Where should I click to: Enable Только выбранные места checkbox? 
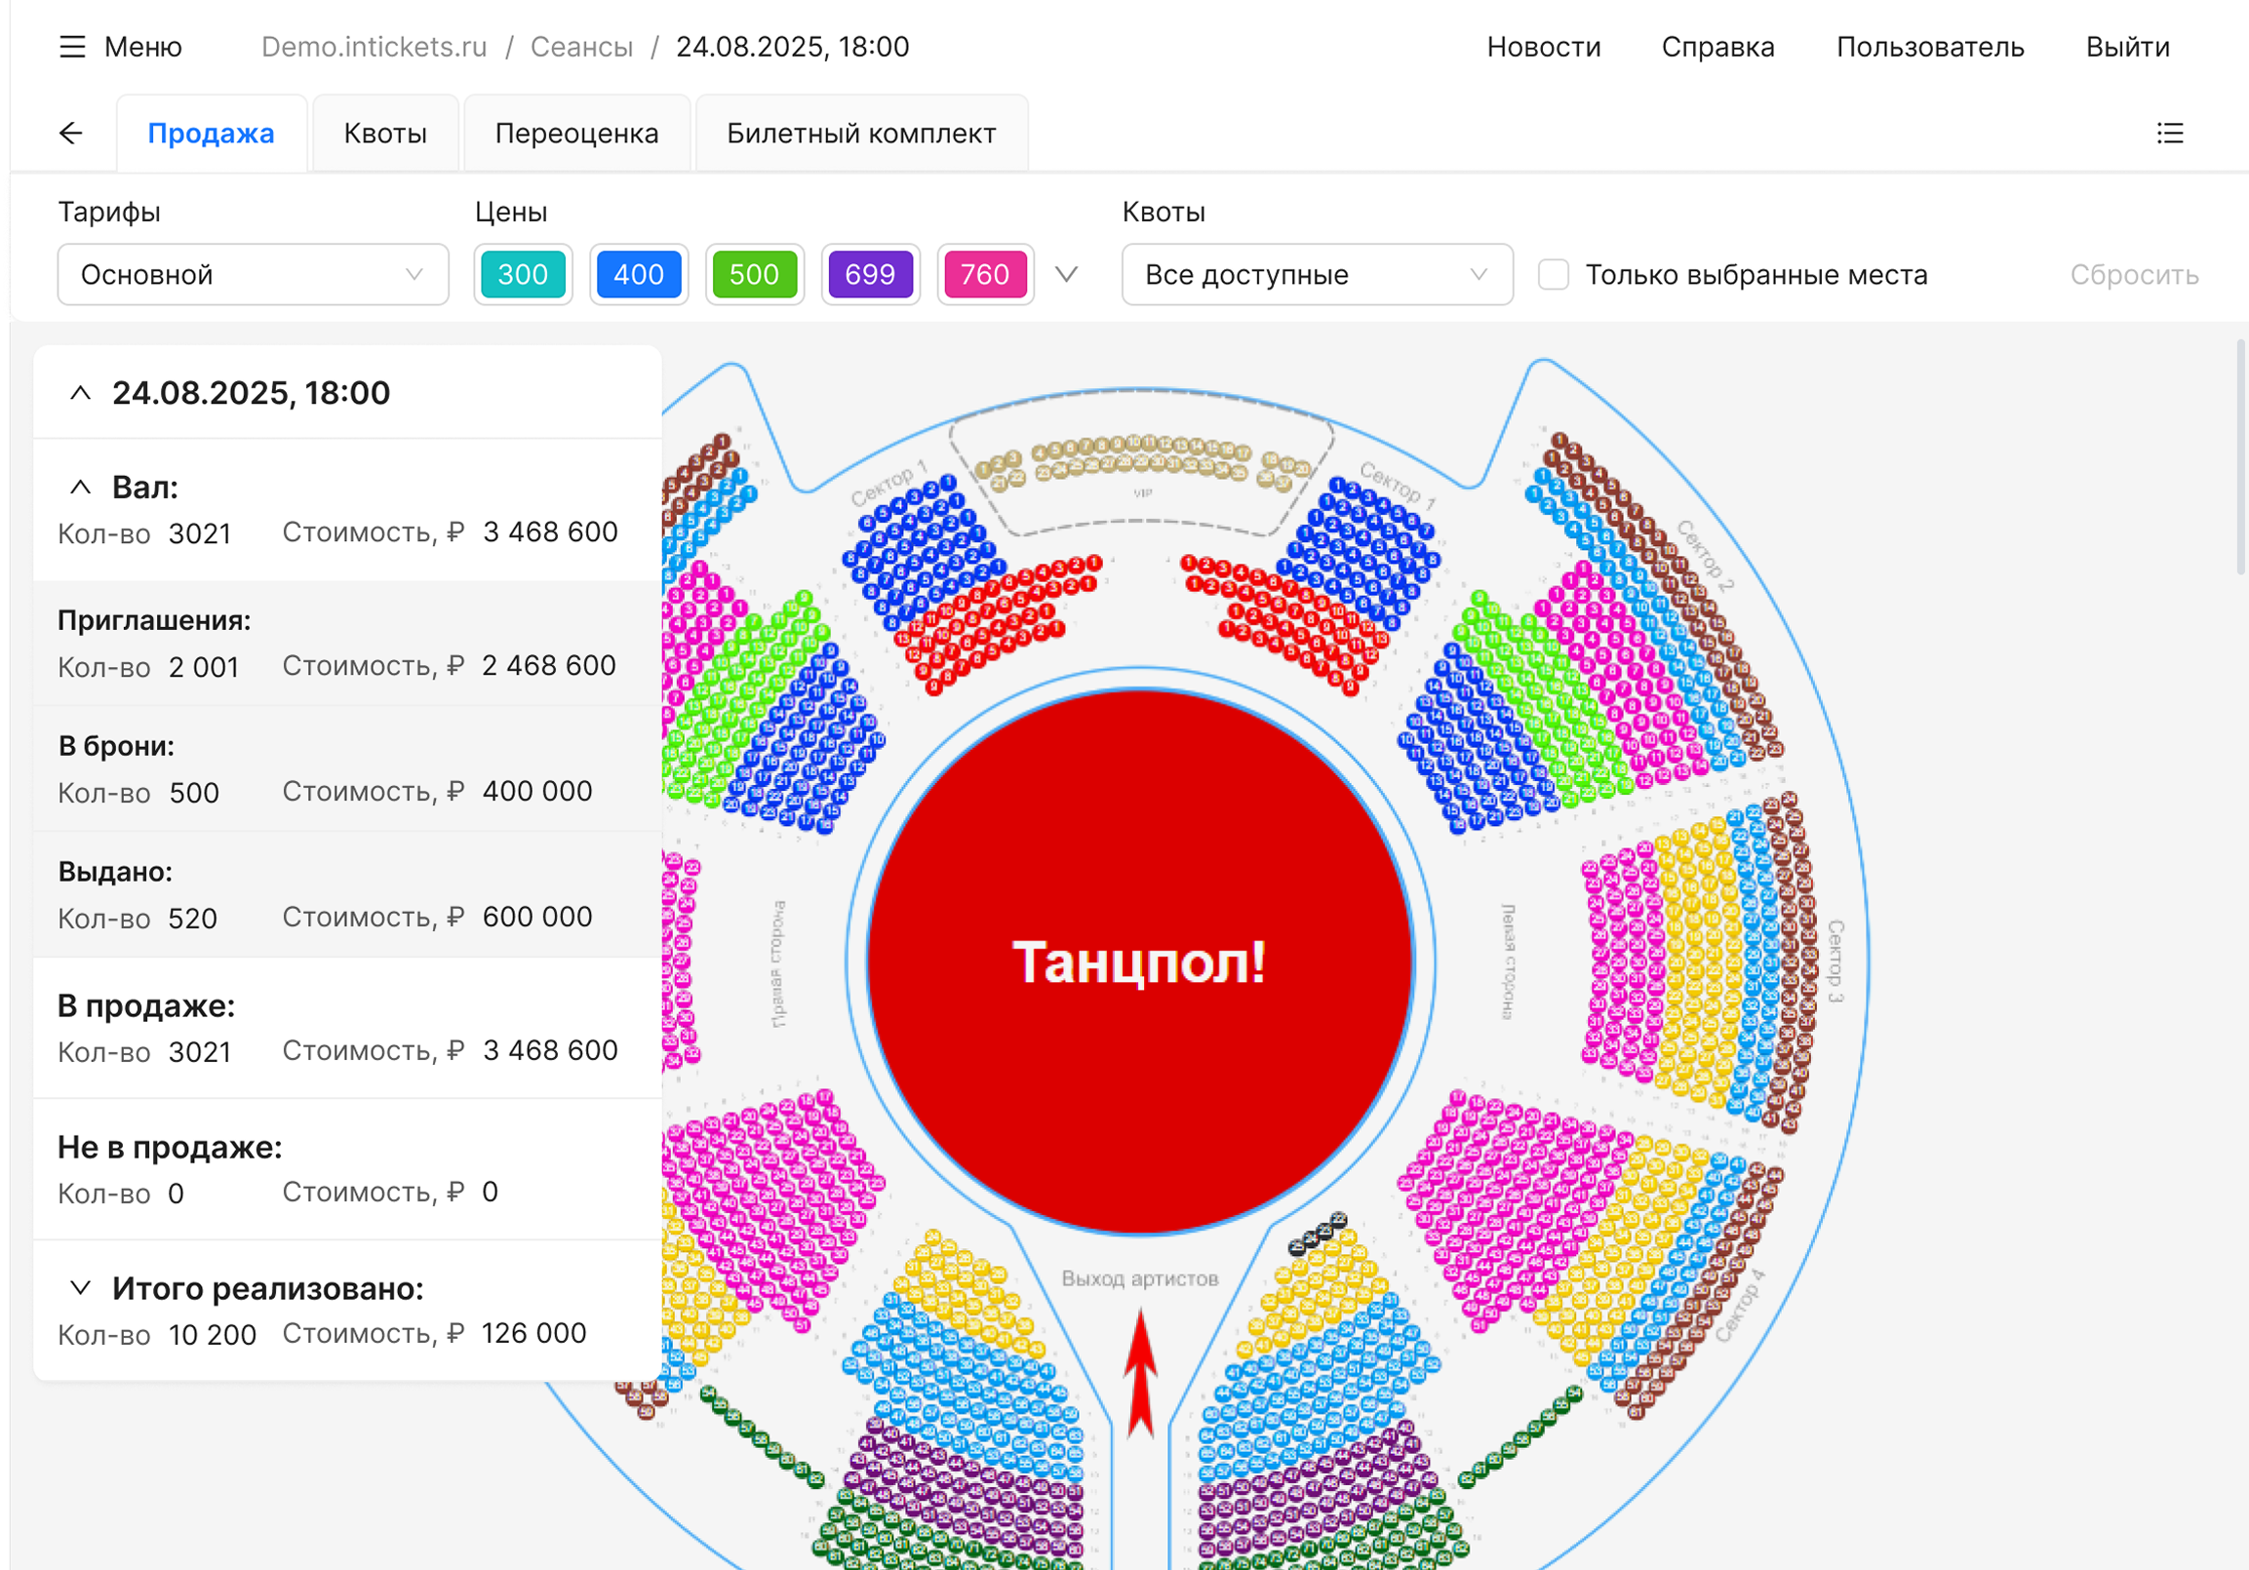[1553, 274]
